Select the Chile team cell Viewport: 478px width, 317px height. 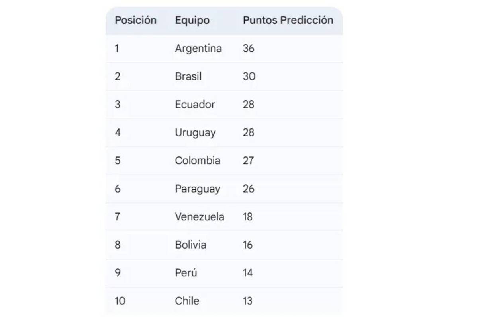tap(187, 301)
